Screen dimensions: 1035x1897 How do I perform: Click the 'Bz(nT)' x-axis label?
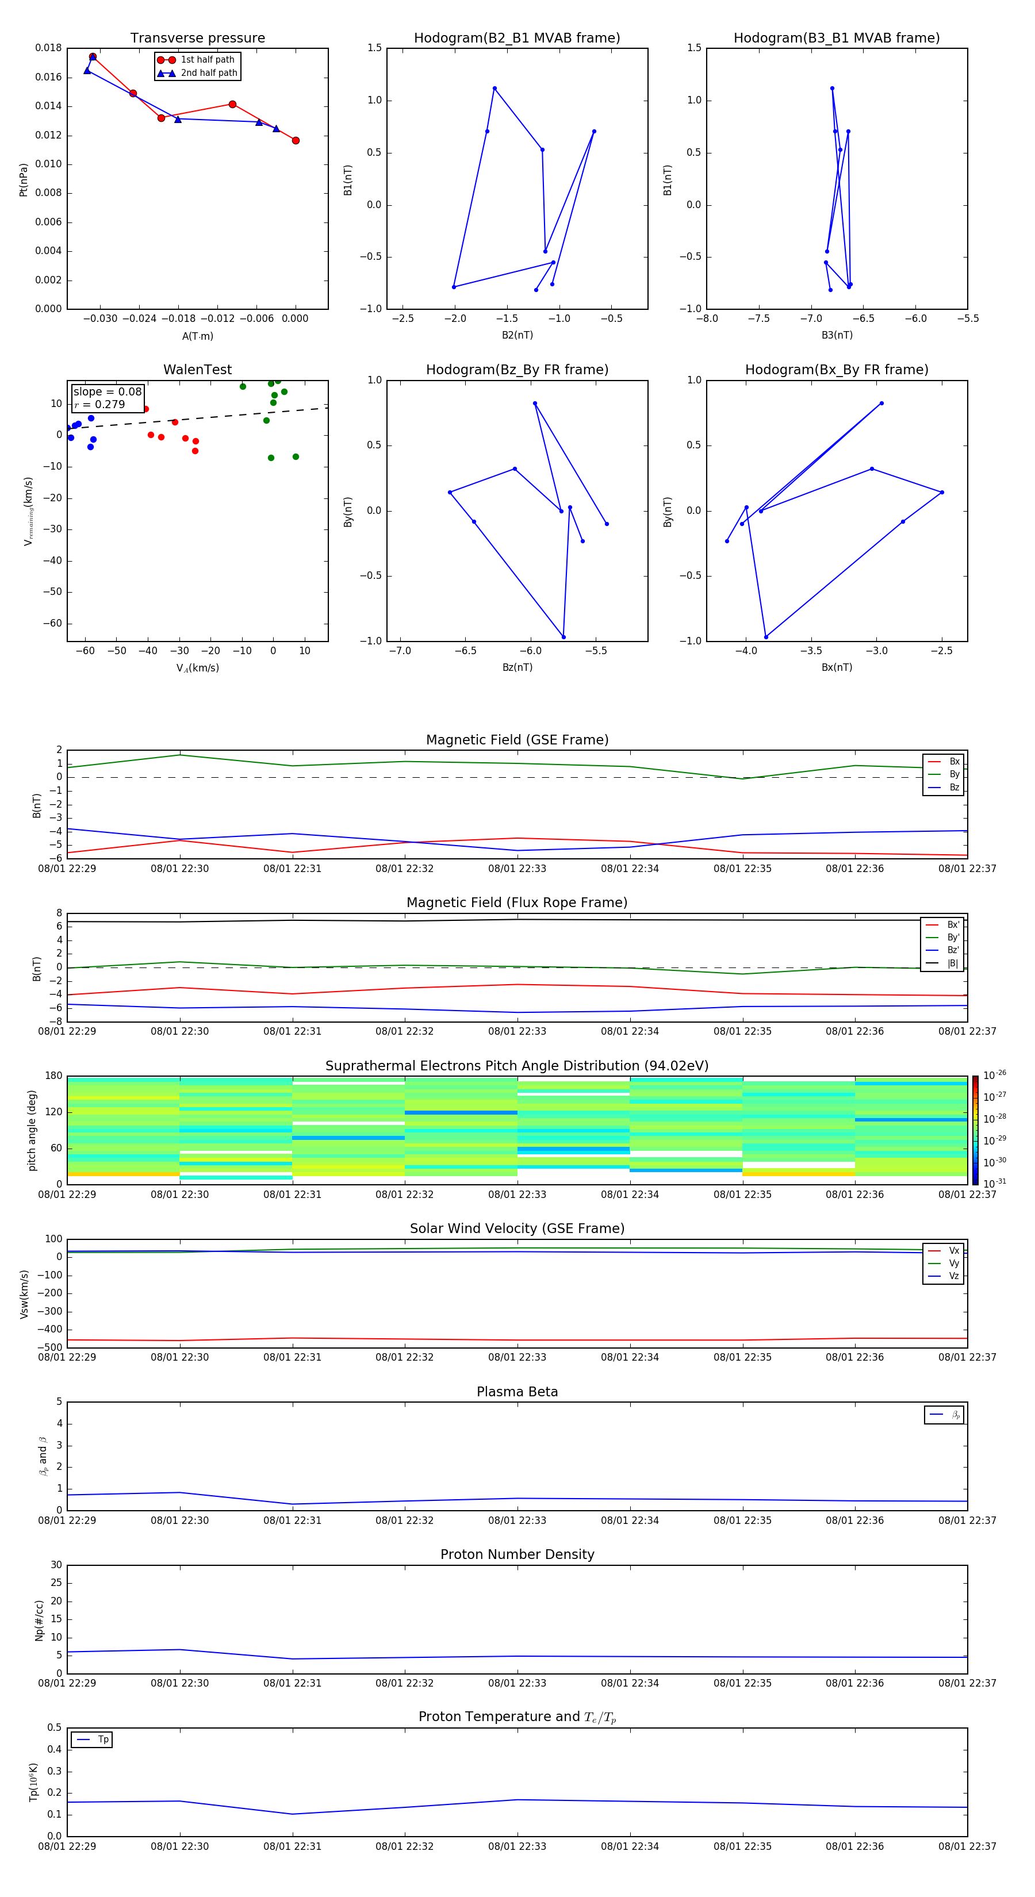(x=517, y=667)
